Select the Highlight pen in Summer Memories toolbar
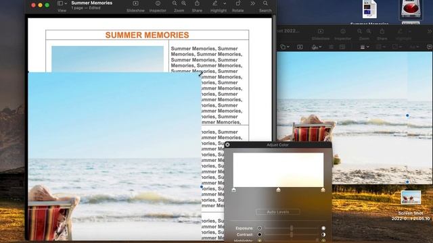Viewport: 433px width, 243px height. (x=215, y=3)
